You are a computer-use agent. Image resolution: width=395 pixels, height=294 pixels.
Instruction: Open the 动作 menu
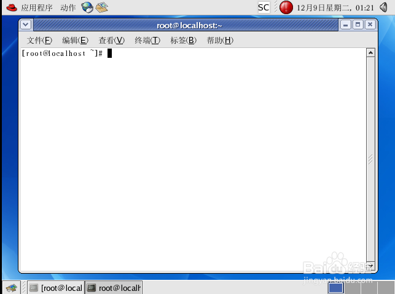click(68, 8)
